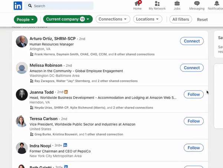Expand the Current company filter dropdown

coord(68,19)
